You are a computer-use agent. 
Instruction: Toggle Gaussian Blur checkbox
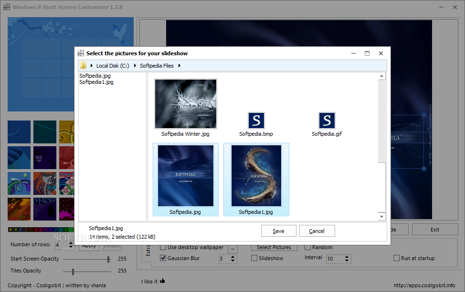pos(163,258)
